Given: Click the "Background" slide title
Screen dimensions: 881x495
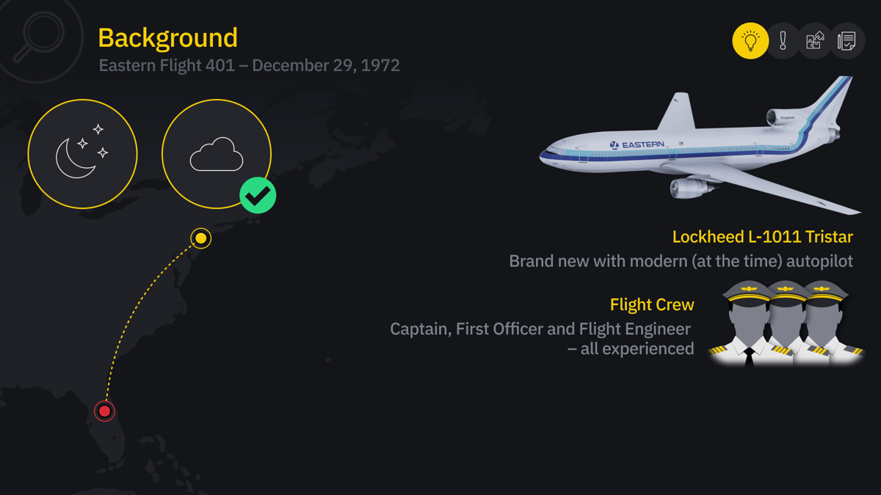Looking at the screenshot, I should click(167, 37).
